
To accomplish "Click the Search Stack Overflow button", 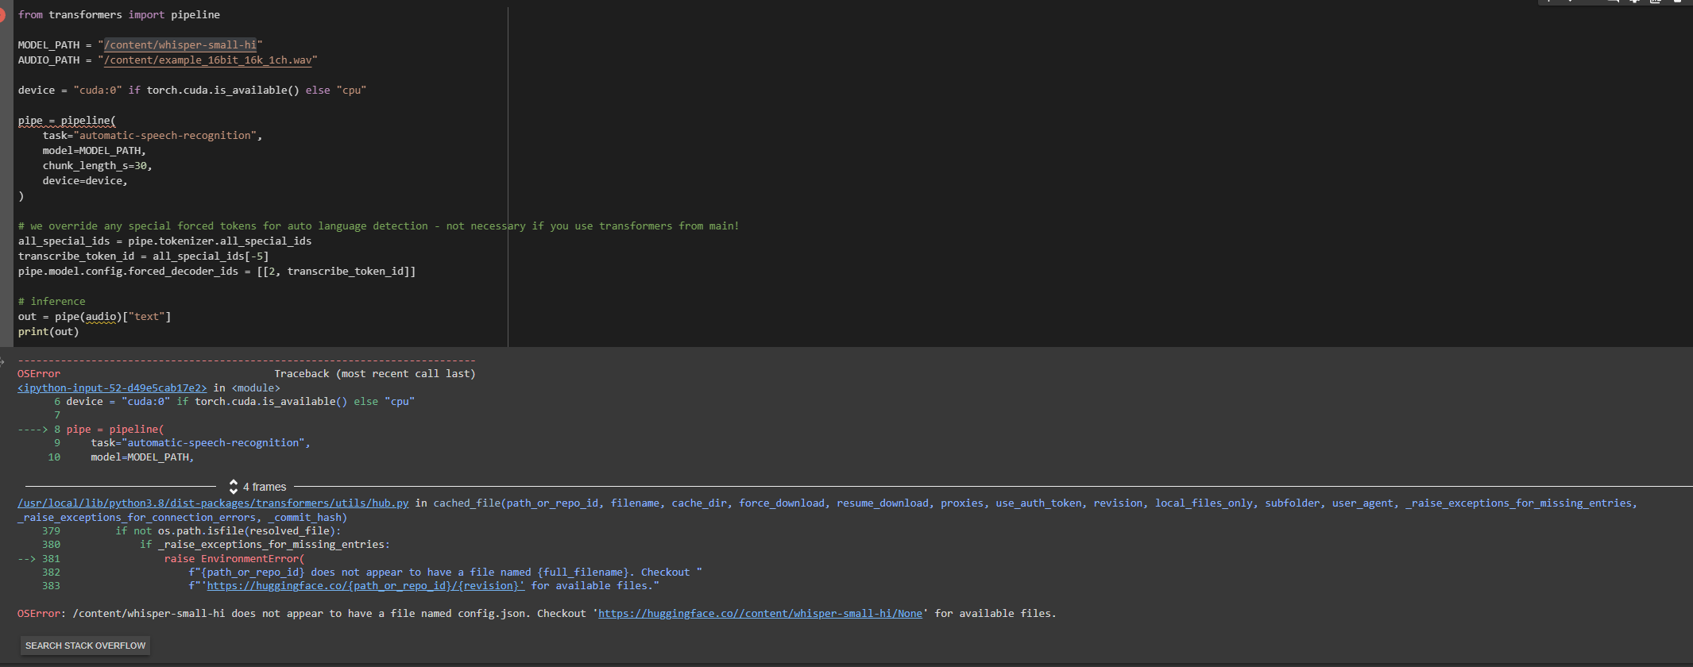I will point(85,646).
